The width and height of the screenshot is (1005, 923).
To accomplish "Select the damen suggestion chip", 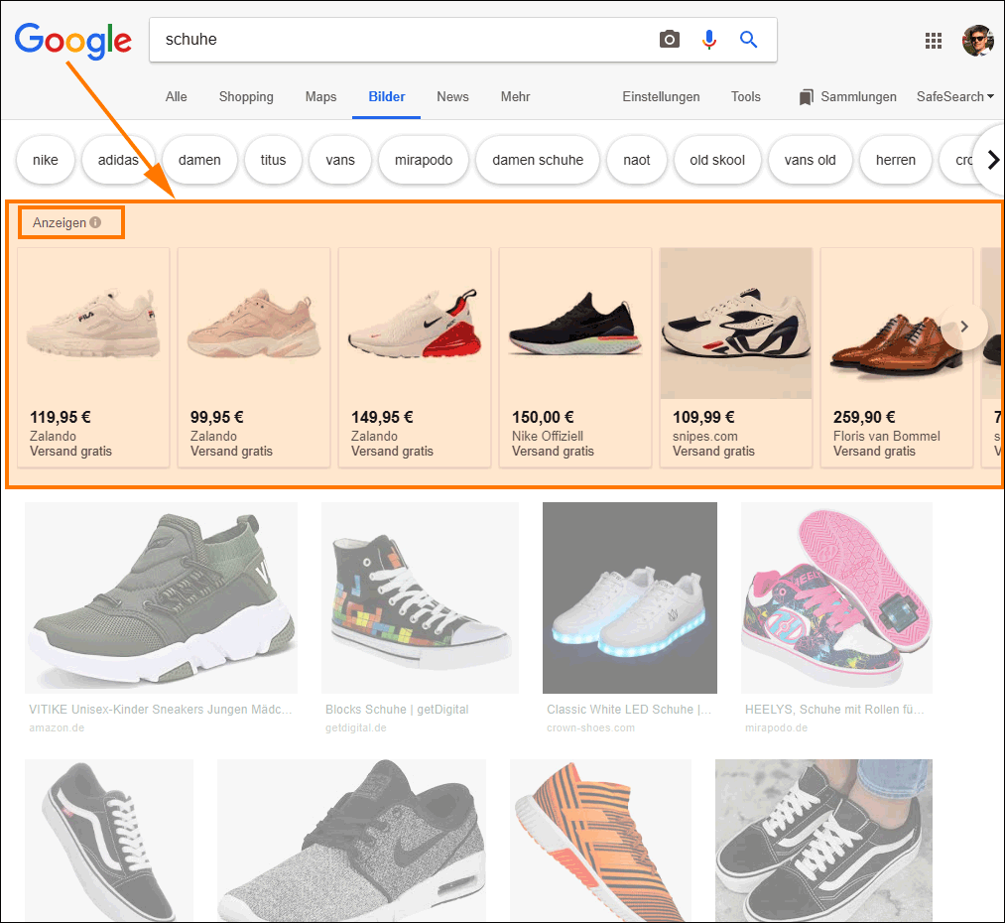I will [x=199, y=160].
